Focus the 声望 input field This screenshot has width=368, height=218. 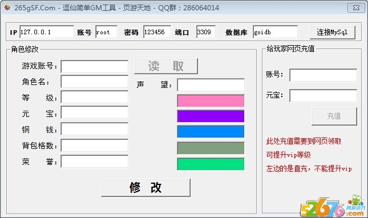[211, 84]
